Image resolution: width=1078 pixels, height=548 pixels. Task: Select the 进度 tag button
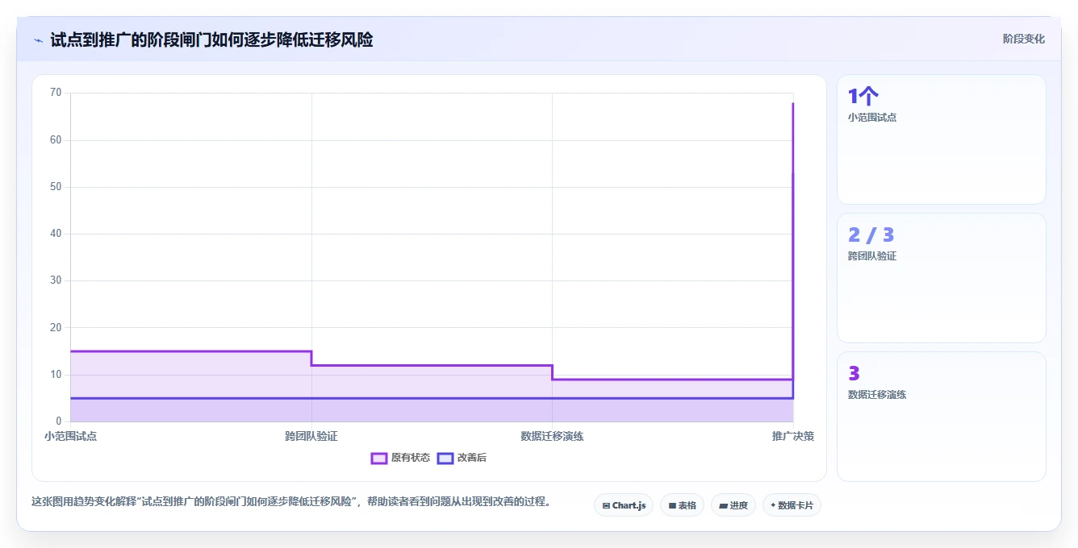(x=733, y=505)
